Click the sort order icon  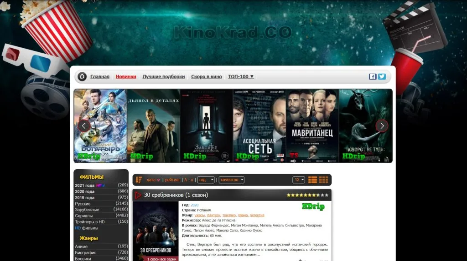(139, 180)
